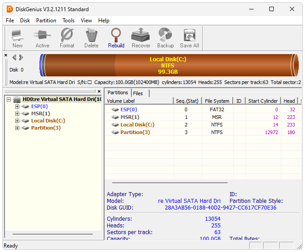305x252 pixels.
Task: Open the Tools menu
Action: tap(68, 21)
